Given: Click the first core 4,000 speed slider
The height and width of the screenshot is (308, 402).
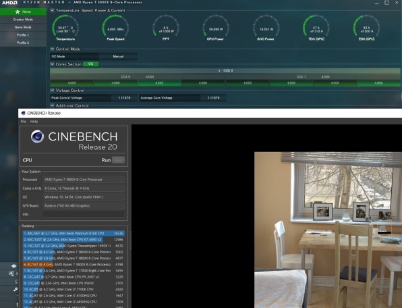Looking at the screenshot, I should [x=71, y=83].
